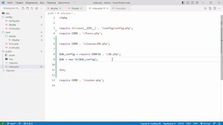Viewport: 223px width, 125px height.
Task: Refresh the explorer file tree
Action: pos(32,8)
